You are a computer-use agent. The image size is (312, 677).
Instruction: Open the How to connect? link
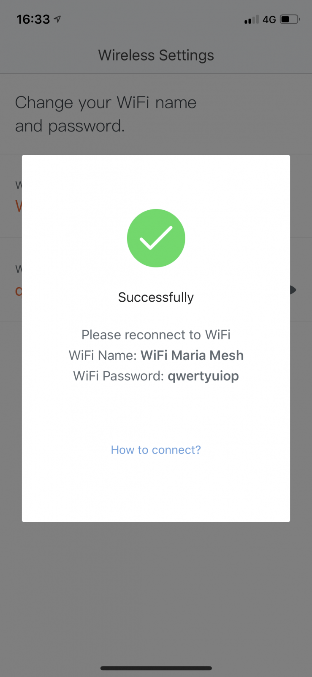(156, 450)
